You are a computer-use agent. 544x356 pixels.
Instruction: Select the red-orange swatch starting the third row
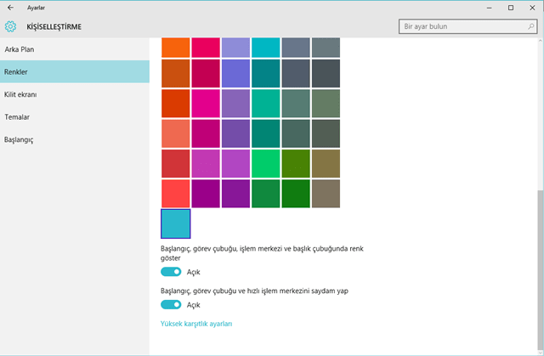point(176,104)
